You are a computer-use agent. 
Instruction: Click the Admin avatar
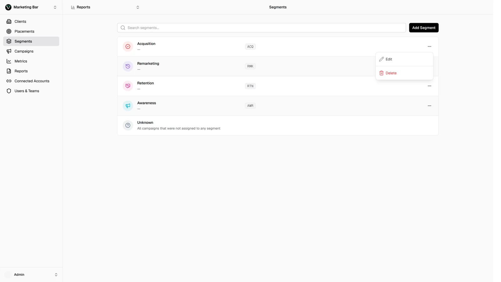point(8,275)
